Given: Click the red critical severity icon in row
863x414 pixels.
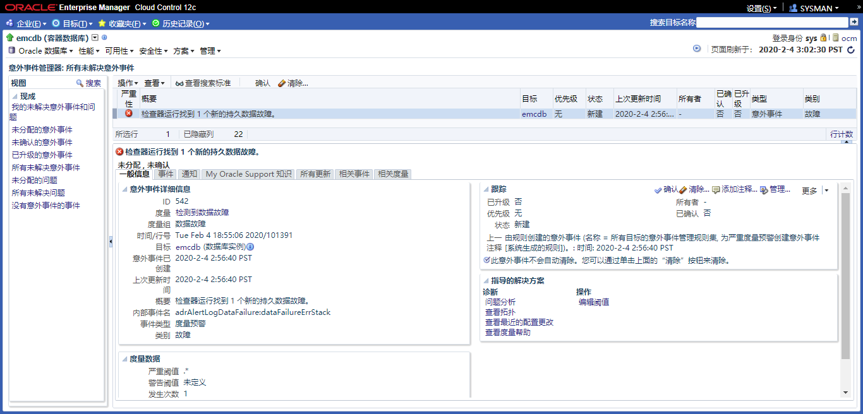Looking at the screenshot, I should point(129,114).
